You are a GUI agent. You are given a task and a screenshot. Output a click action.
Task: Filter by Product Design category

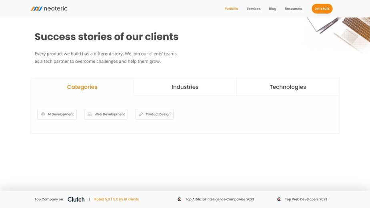pyautogui.click(x=154, y=114)
